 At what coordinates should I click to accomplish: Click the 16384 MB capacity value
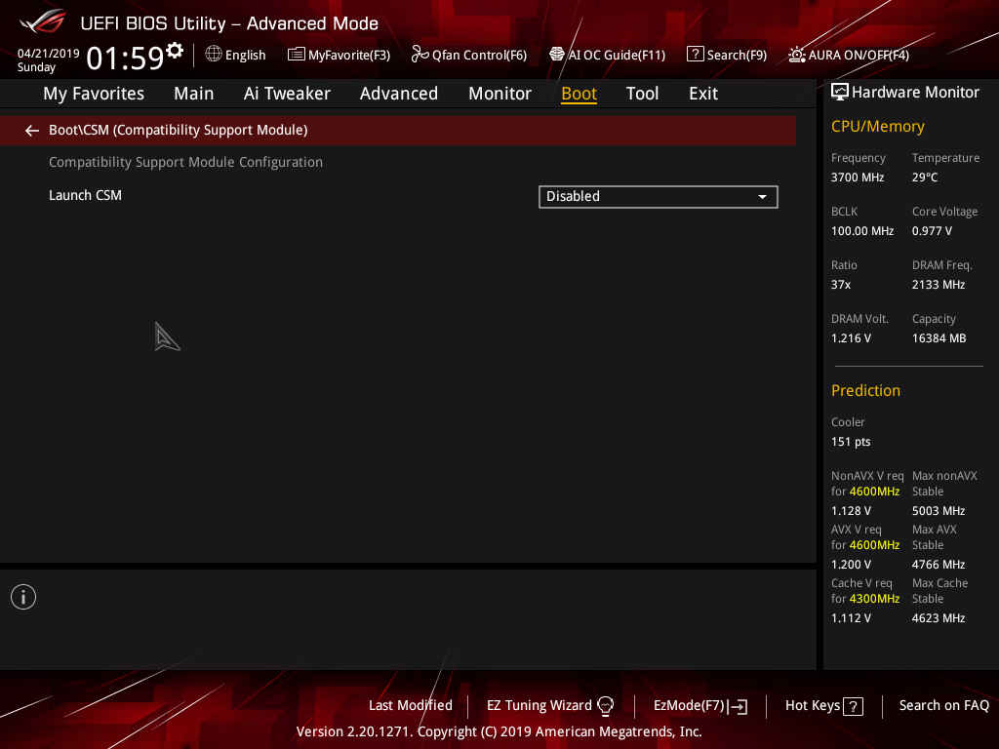point(939,338)
